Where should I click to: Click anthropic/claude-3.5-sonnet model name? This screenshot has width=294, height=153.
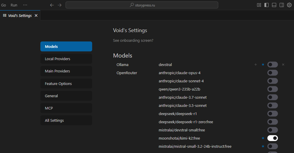click(x=183, y=106)
